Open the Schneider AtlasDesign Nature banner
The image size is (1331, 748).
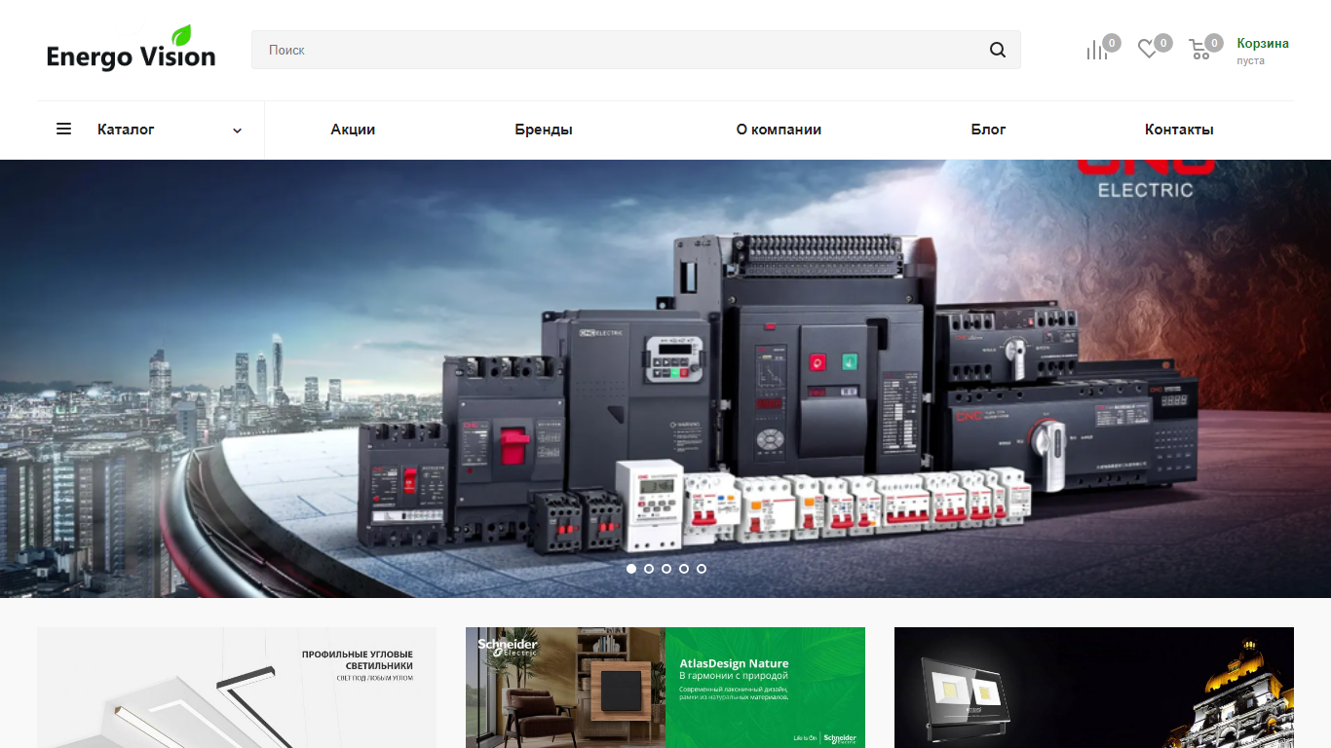(x=665, y=688)
